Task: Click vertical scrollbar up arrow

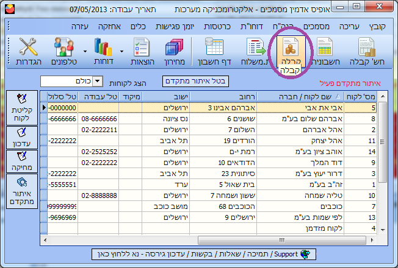Action: tap(383, 96)
